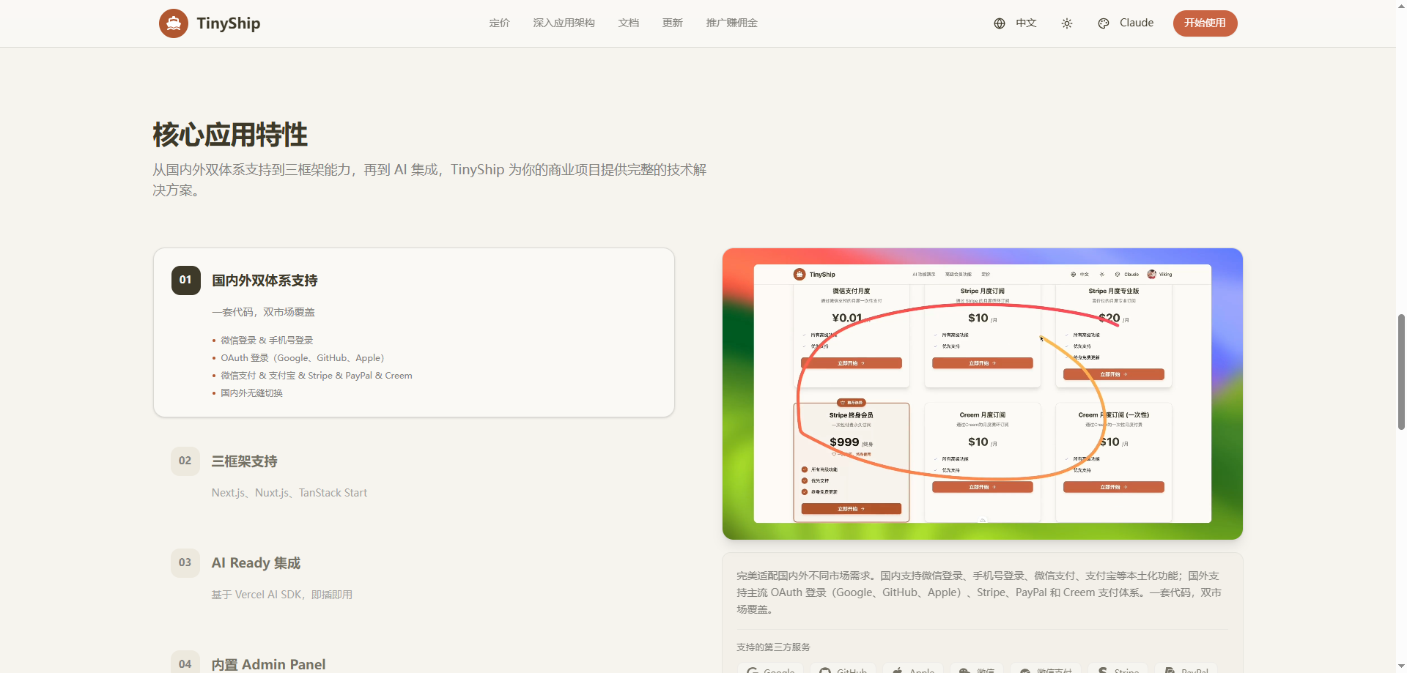
Task: Toggle light/dark mode sun icon
Action: [x=1067, y=23]
